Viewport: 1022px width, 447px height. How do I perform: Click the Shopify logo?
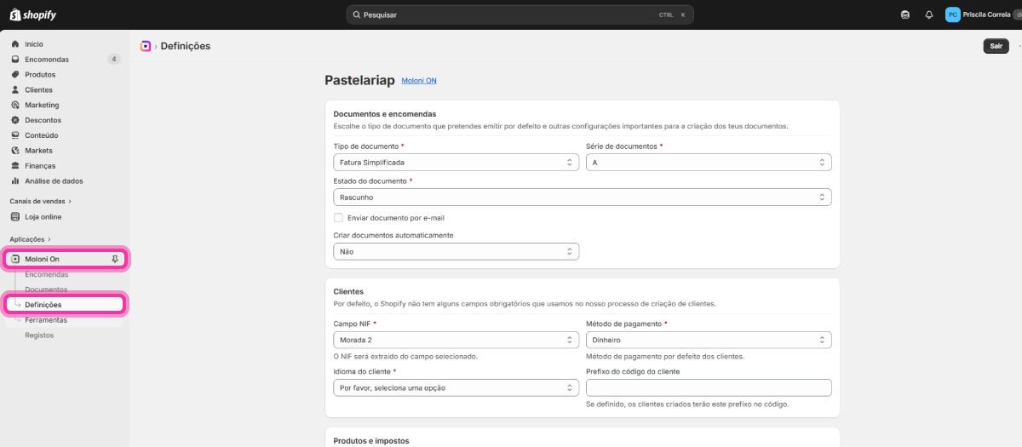point(34,14)
